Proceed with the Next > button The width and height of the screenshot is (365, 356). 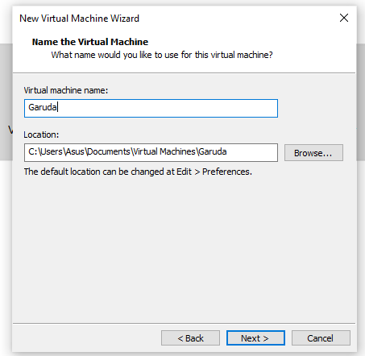(x=255, y=338)
